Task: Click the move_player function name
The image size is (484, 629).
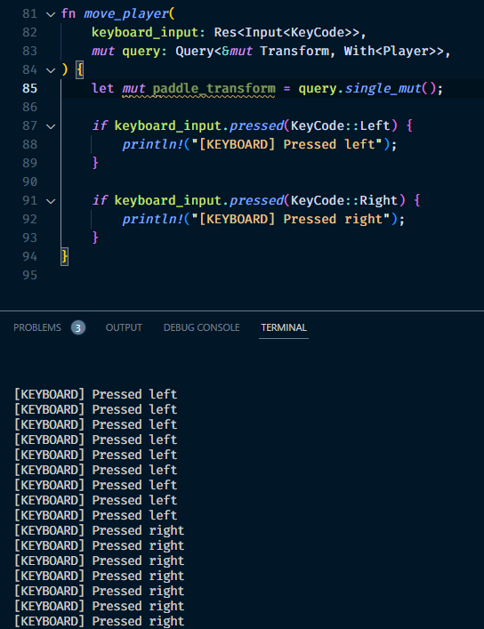Action: click(126, 14)
